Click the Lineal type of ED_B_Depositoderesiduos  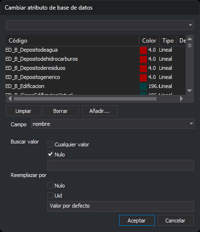click(166, 68)
